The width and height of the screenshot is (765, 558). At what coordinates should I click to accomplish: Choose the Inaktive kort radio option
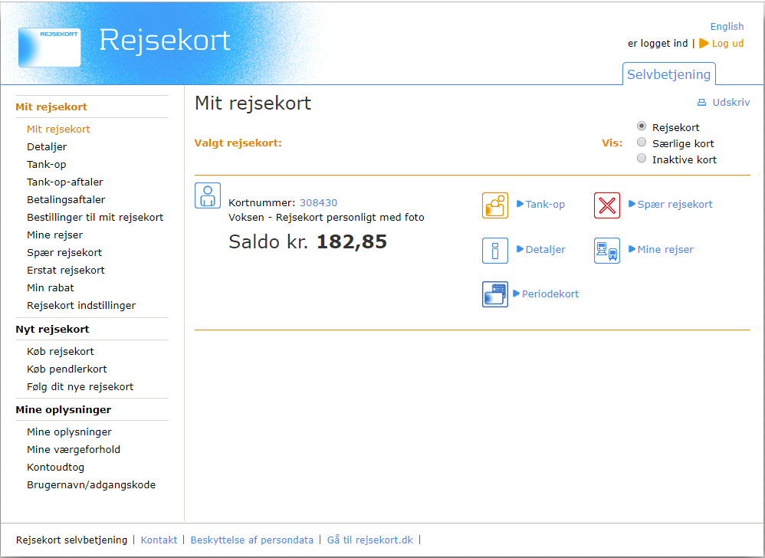click(642, 159)
